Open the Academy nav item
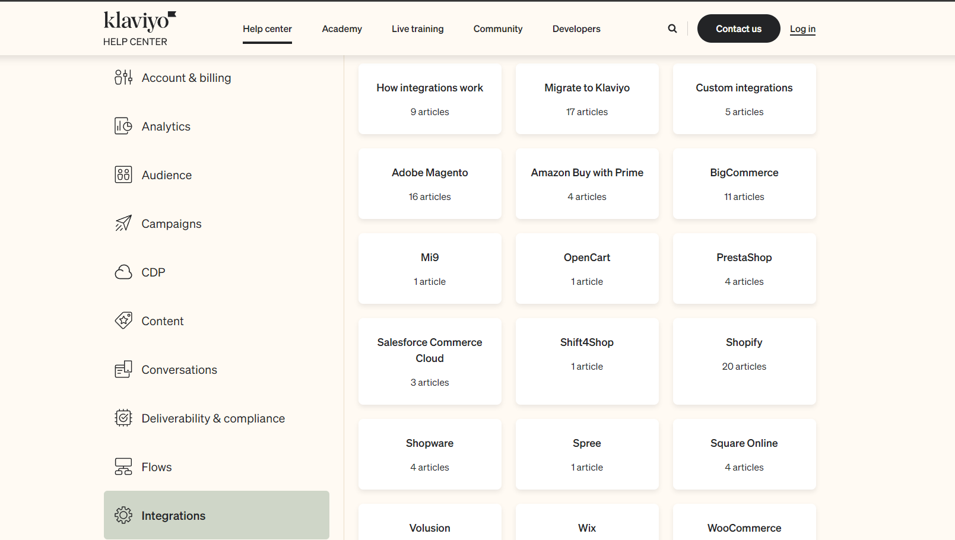 point(342,28)
